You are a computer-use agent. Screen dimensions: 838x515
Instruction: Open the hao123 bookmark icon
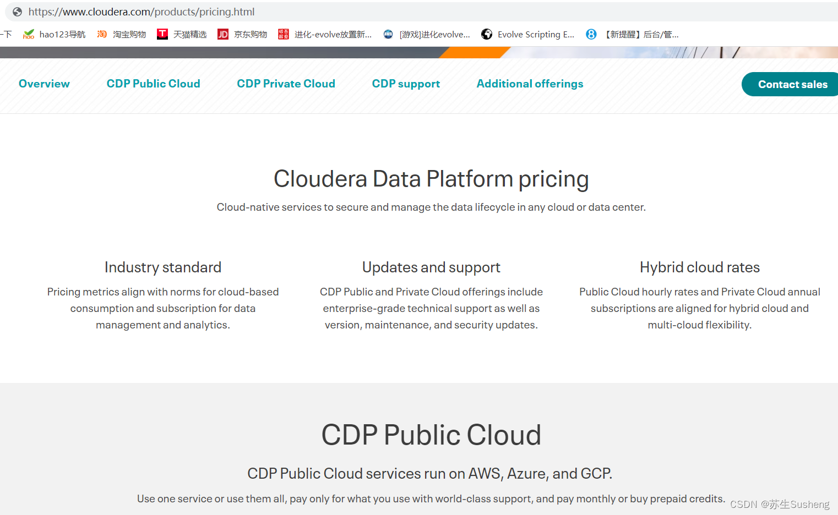click(x=29, y=35)
